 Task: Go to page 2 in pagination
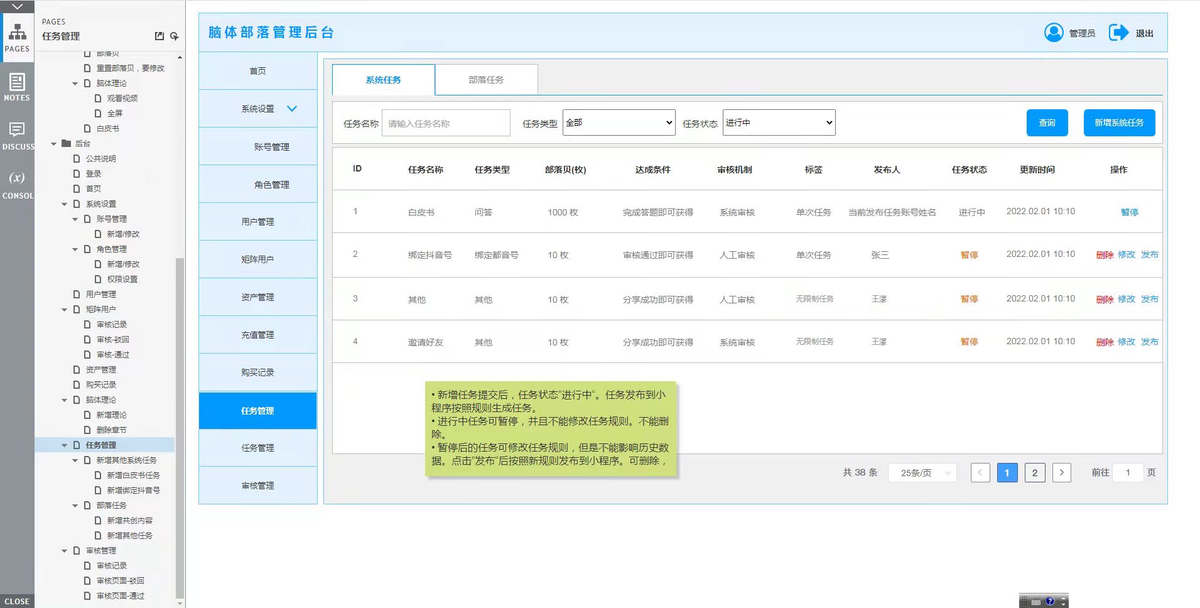point(1035,472)
